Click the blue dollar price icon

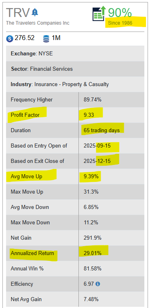tap(9, 38)
